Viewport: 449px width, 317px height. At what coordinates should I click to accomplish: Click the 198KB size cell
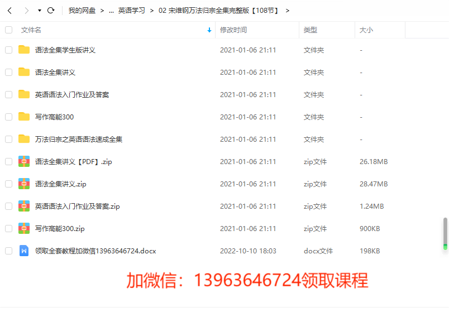(370, 251)
